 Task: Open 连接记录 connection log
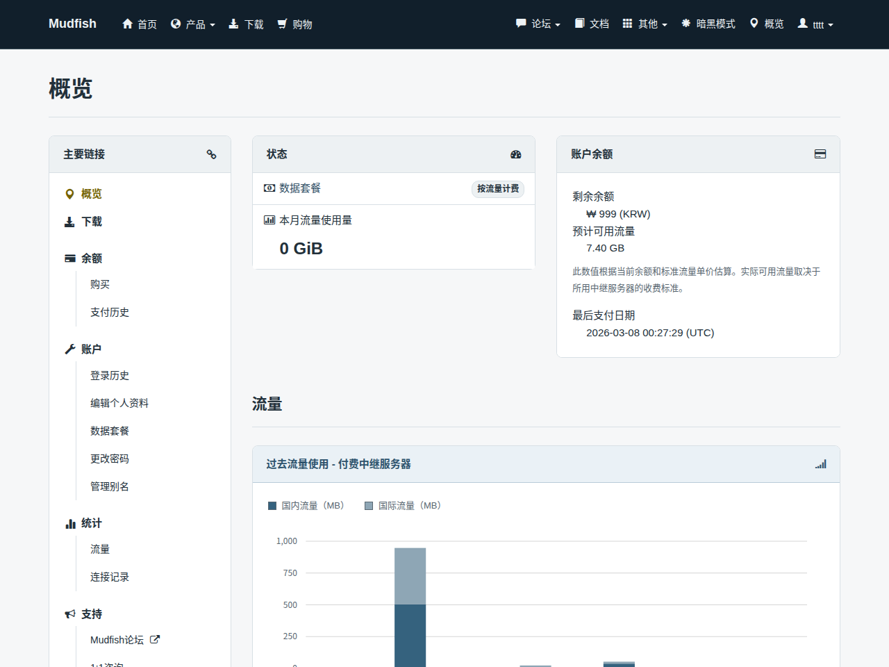tap(110, 577)
